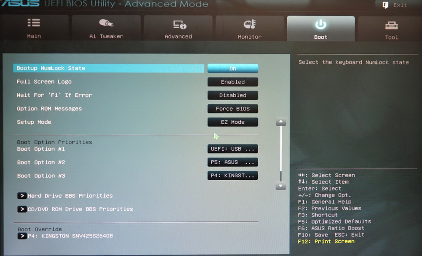Open Boot Option #2 P5: ASUS selector

(x=233, y=163)
